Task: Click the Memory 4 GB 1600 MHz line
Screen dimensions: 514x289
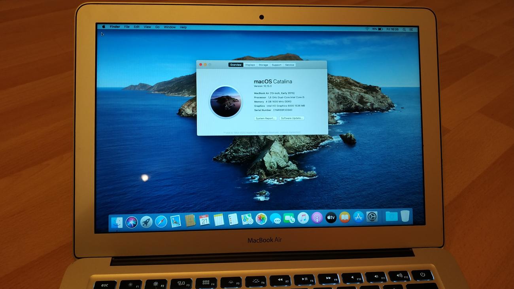Action: pyautogui.click(x=273, y=102)
